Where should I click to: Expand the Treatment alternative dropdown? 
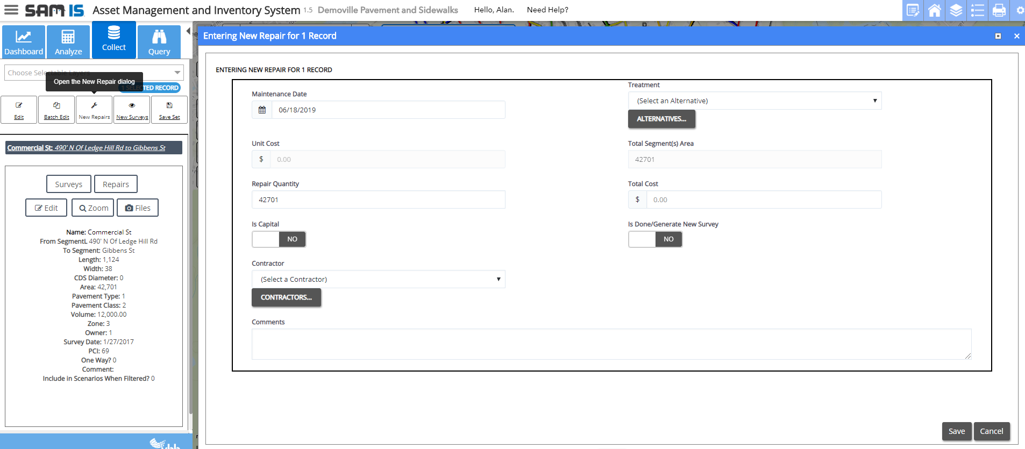(x=754, y=101)
